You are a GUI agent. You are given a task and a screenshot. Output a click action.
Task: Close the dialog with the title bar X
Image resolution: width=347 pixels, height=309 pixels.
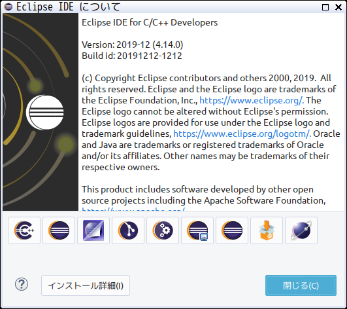pyautogui.click(x=339, y=7)
